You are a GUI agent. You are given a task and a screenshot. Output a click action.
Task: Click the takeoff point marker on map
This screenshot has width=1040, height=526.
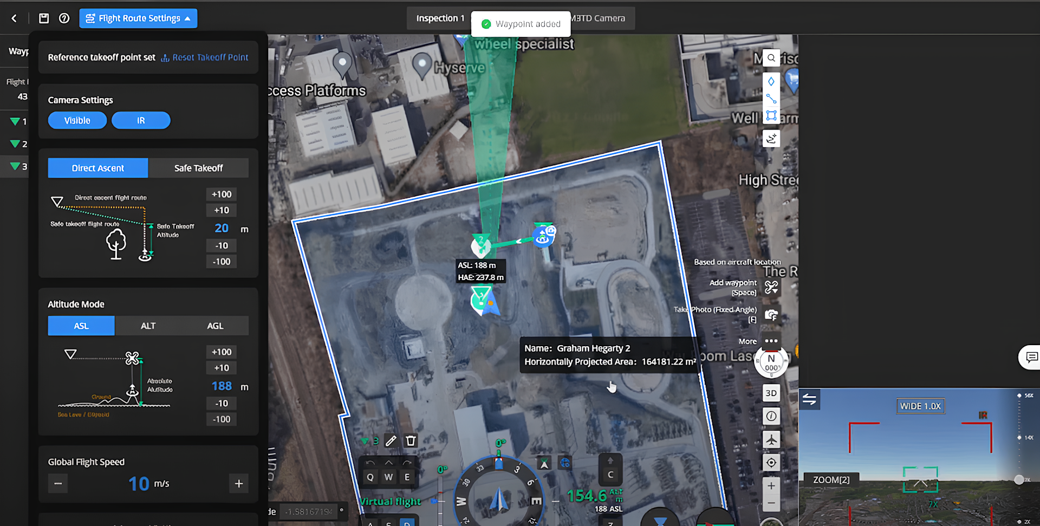coord(543,236)
